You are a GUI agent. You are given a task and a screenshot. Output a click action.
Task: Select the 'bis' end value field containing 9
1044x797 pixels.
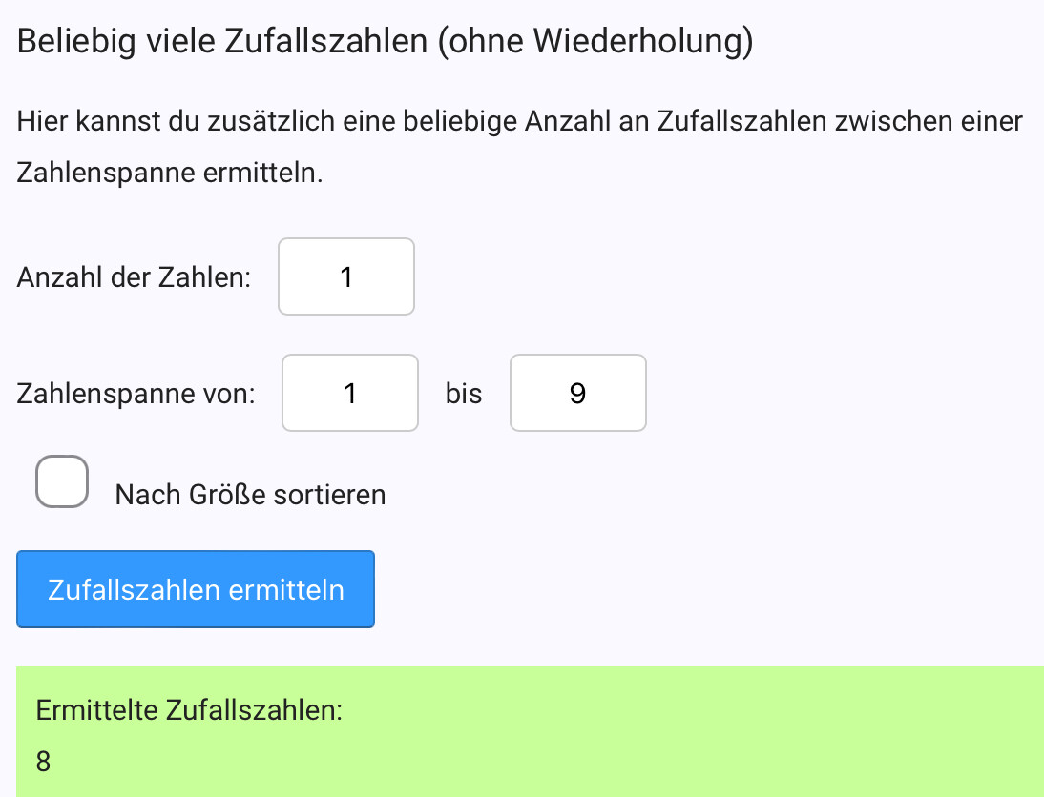click(577, 394)
